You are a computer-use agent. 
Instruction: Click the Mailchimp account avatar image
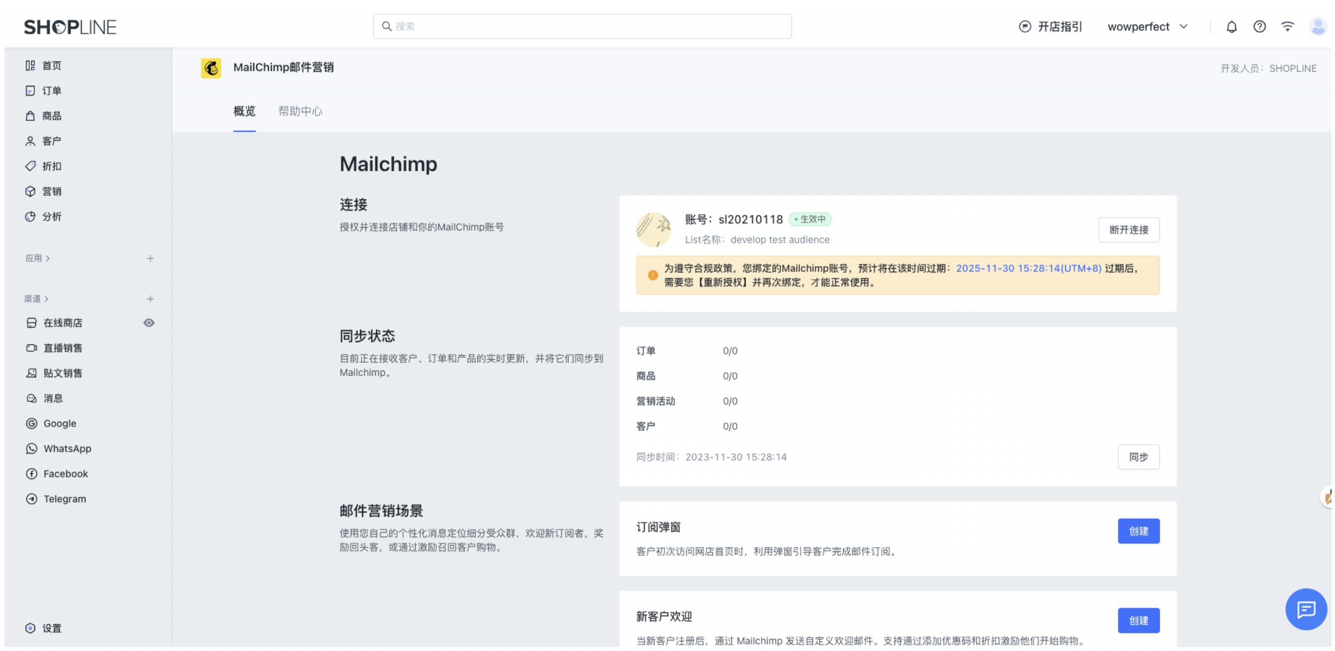click(653, 229)
